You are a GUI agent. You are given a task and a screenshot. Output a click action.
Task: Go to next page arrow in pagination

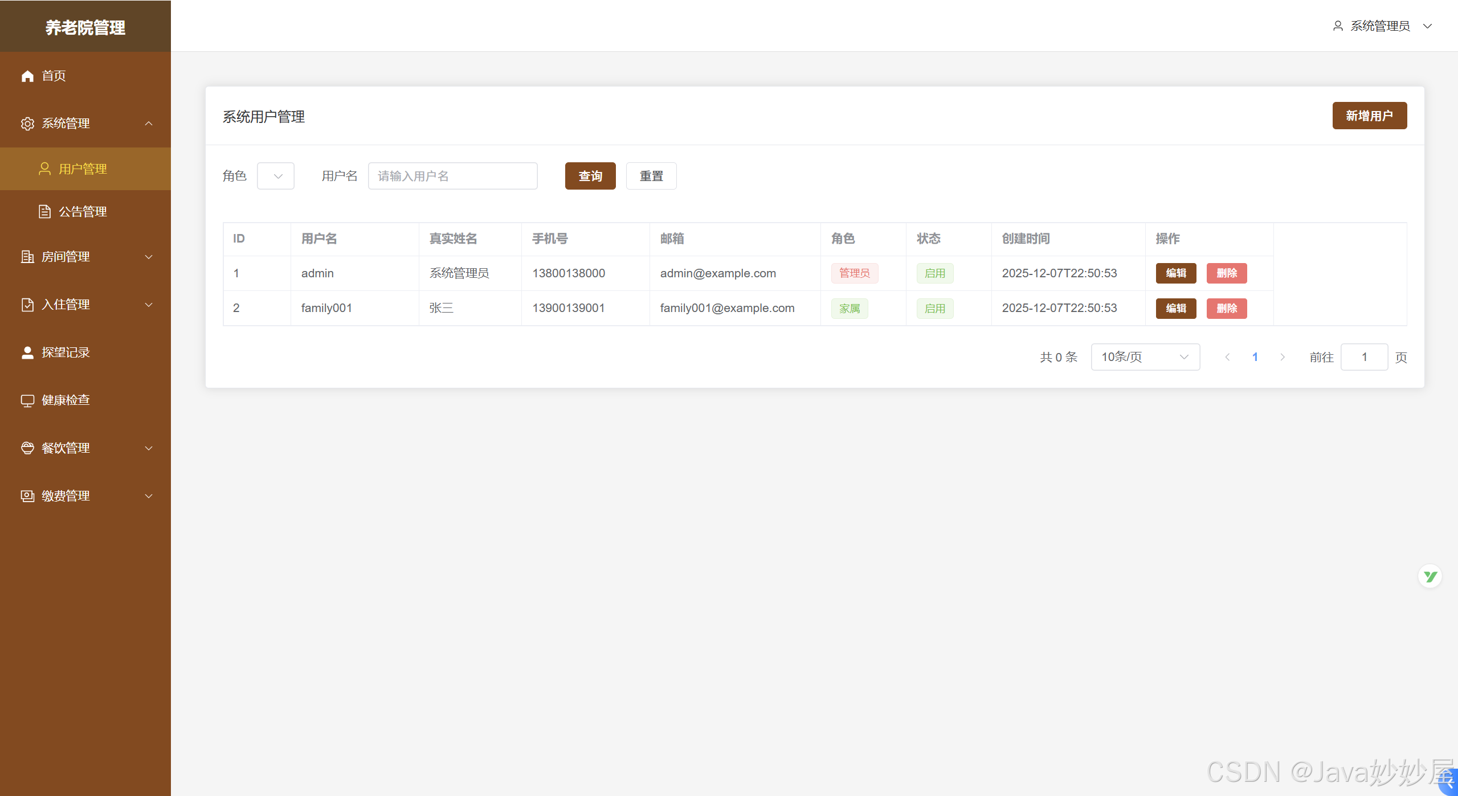click(1282, 357)
